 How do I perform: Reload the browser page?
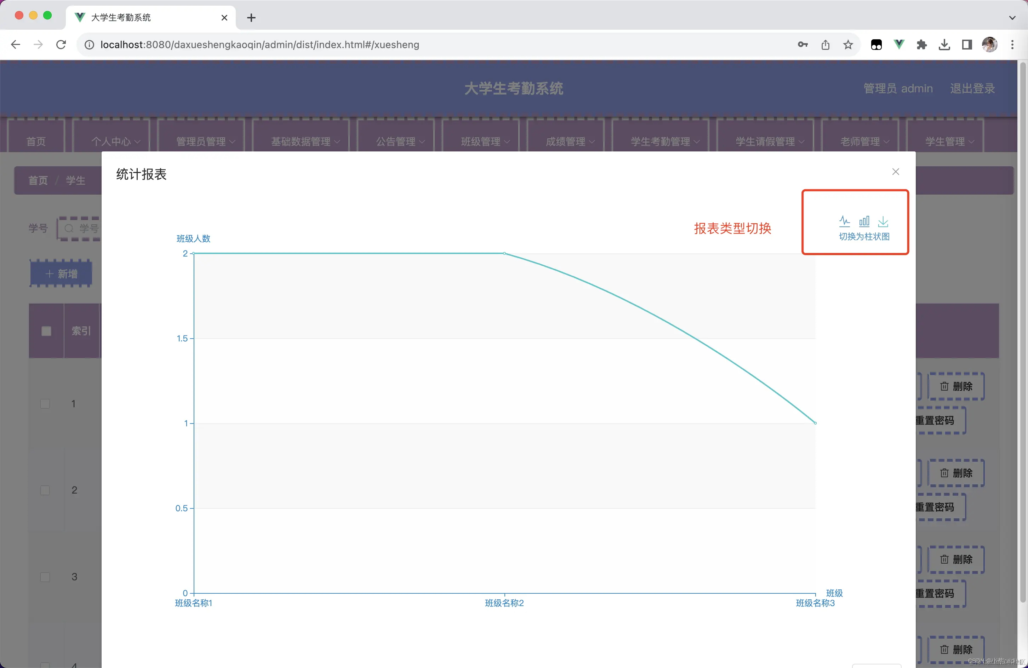[61, 45]
